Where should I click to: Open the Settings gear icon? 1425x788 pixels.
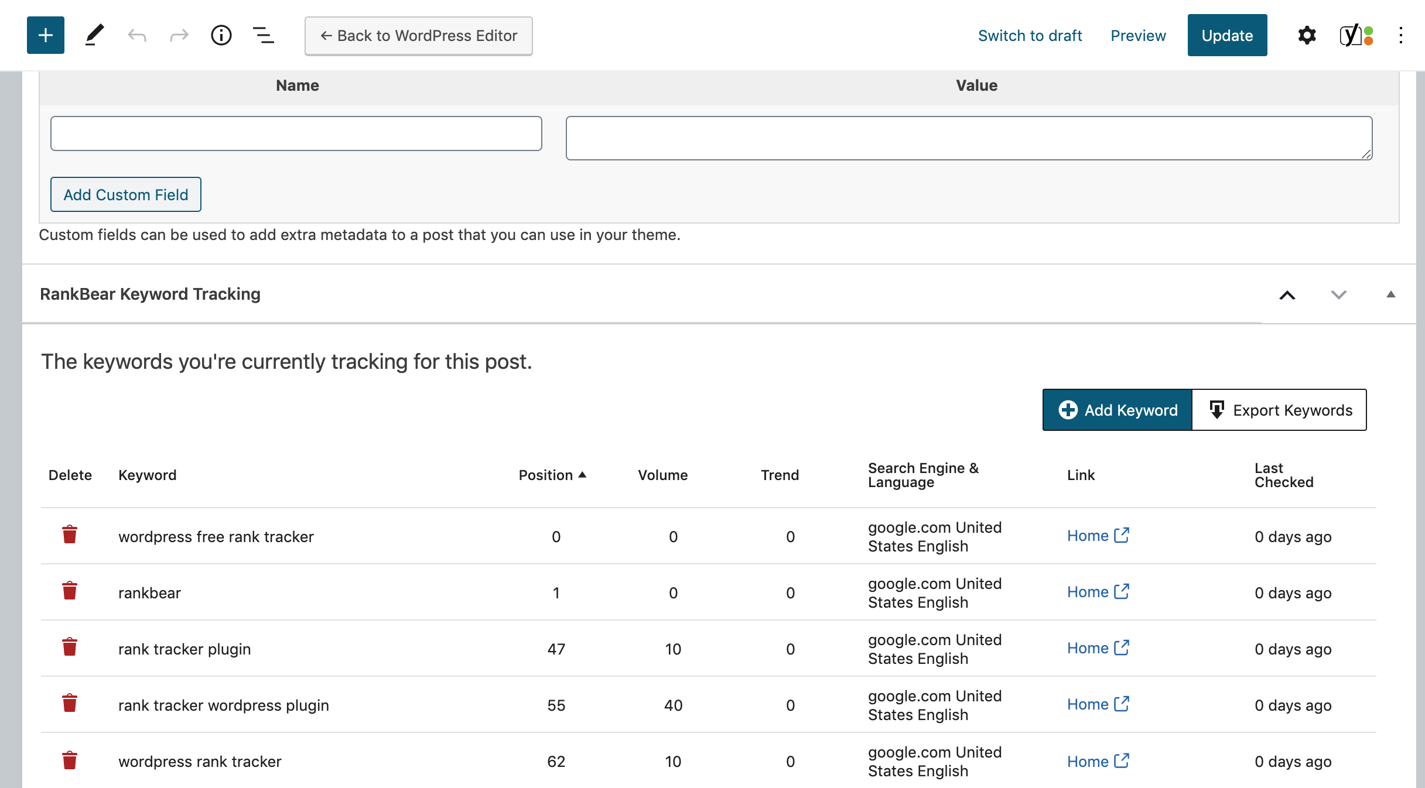coord(1307,36)
